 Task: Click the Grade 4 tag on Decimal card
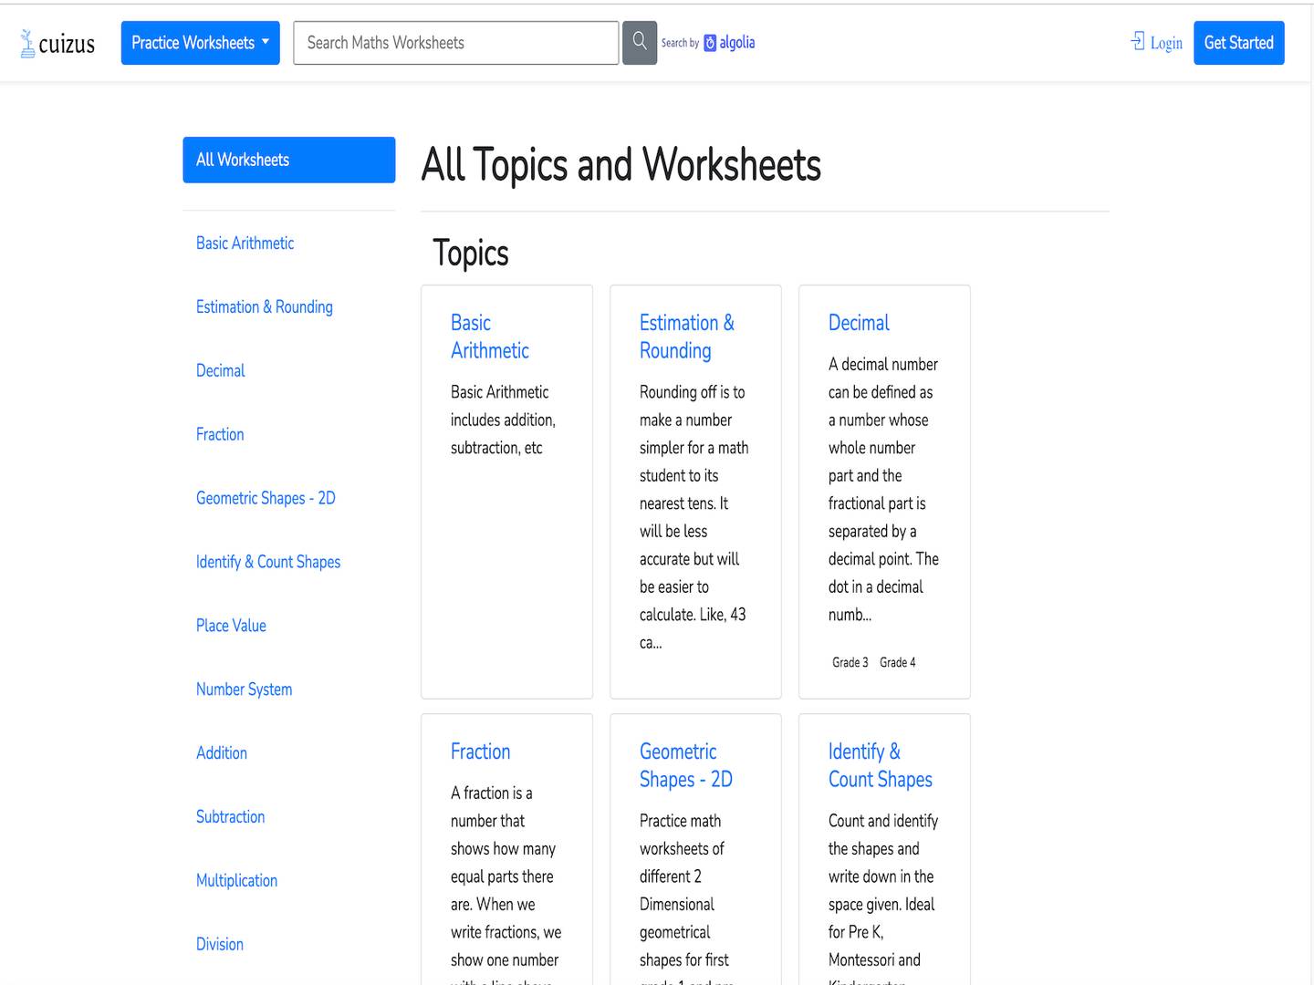pos(897,663)
